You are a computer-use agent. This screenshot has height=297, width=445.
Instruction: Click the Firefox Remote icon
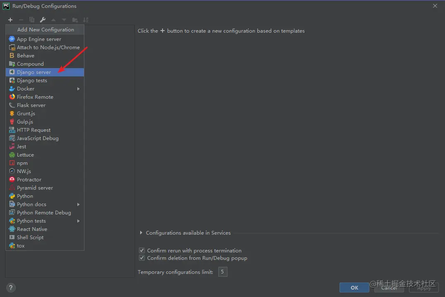[12, 97]
